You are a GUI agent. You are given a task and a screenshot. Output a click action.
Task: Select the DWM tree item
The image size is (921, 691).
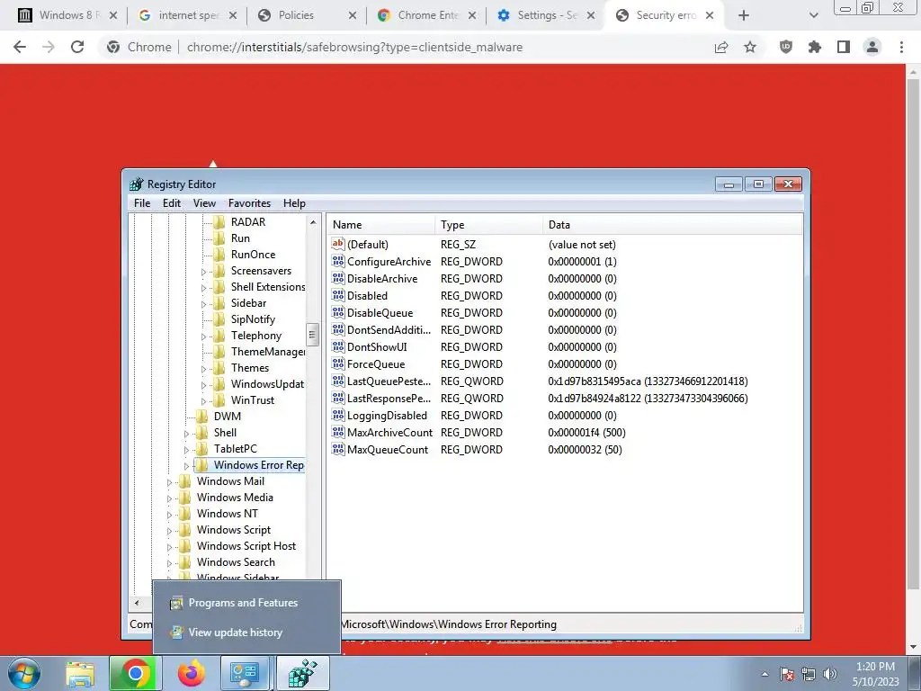tap(228, 416)
